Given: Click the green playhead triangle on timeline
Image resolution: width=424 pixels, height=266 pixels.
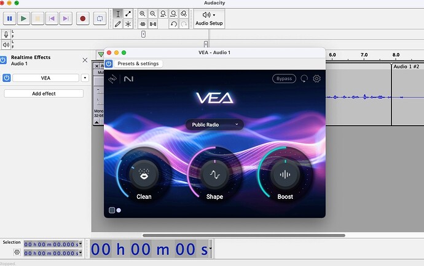Looking at the screenshot, I should [x=101, y=54].
